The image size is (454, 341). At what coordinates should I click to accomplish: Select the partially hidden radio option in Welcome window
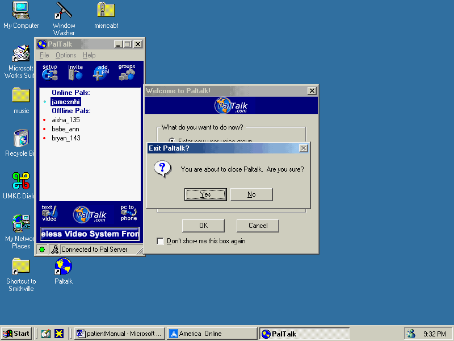click(x=172, y=140)
